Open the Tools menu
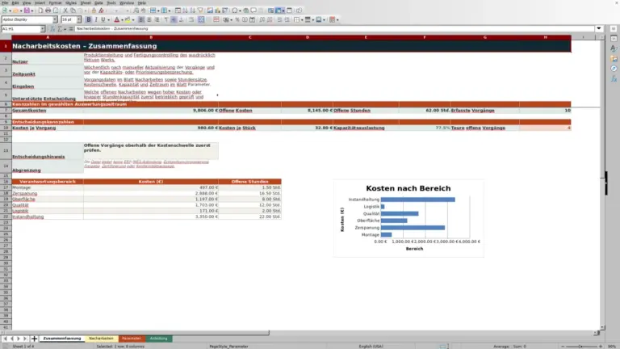The width and height of the screenshot is (620, 349). pyautogui.click(x=111, y=2)
